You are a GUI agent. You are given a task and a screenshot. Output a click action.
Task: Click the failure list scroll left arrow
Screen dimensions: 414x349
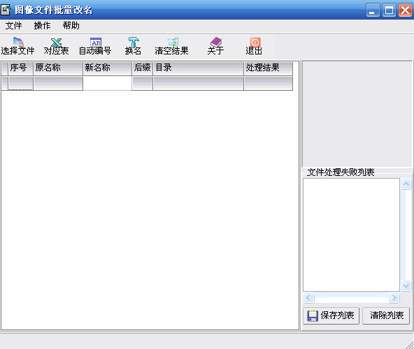(308, 298)
